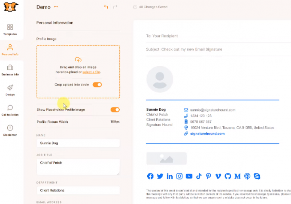The height and width of the screenshot is (204, 291).
Task: Click the Twitter bird icon
Action: pyautogui.click(x=160, y=176)
